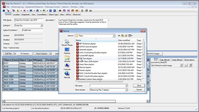199x112 pixels.
Task: Click the blank document toolbar icon
Action: tap(82, 11)
